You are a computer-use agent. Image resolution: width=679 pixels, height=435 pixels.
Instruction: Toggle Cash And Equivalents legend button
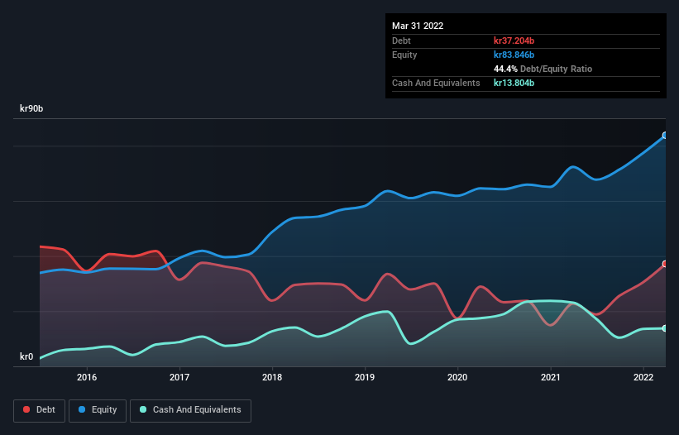(190, 410)
